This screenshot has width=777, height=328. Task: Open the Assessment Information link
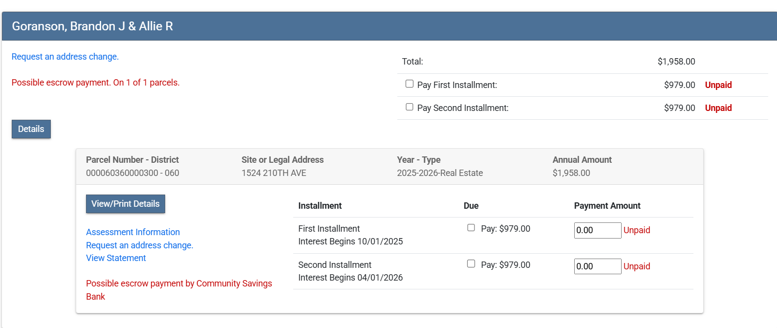pyautogui.click(x=133, y=232)
